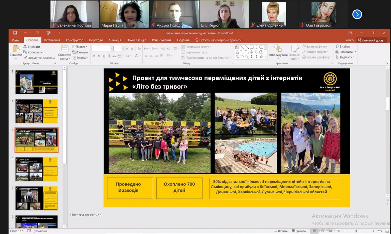Toggle Нотатки notes pane in status bar
Image resolution: width=391 pixels, height=234 pixels.
pos(280,231)
